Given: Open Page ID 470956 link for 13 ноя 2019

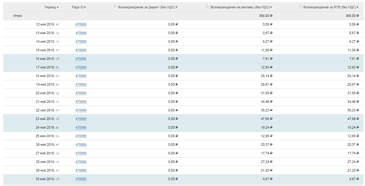Looking at the screenshot, I should [x=81, y=33].
